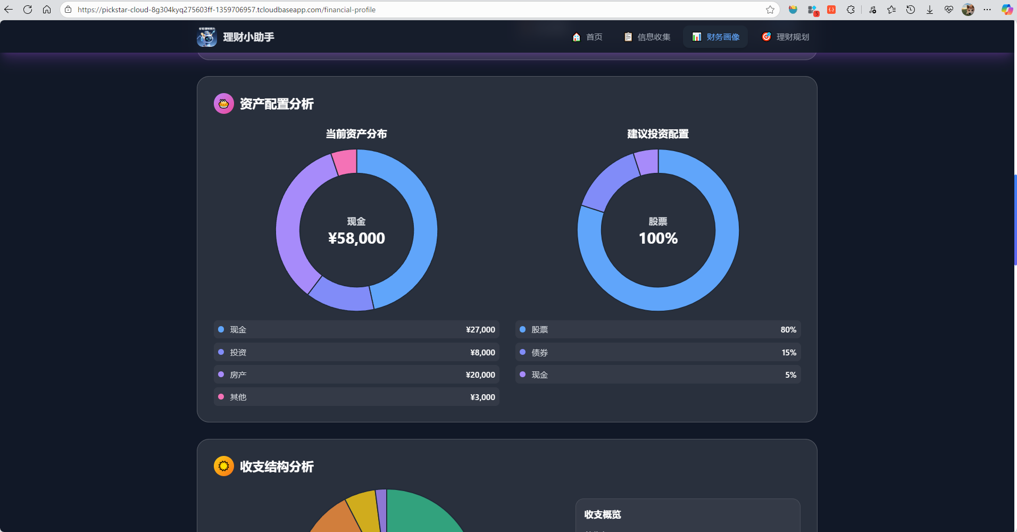The height and width of the screenshot is (532, 1017).
Task: Open the browser Extensions puzzle menu
Action: pyautogui.click(x=851, y=10)
